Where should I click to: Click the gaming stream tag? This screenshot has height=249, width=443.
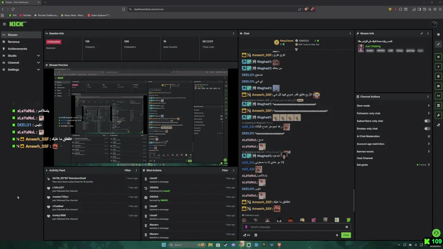coord(410,50)
